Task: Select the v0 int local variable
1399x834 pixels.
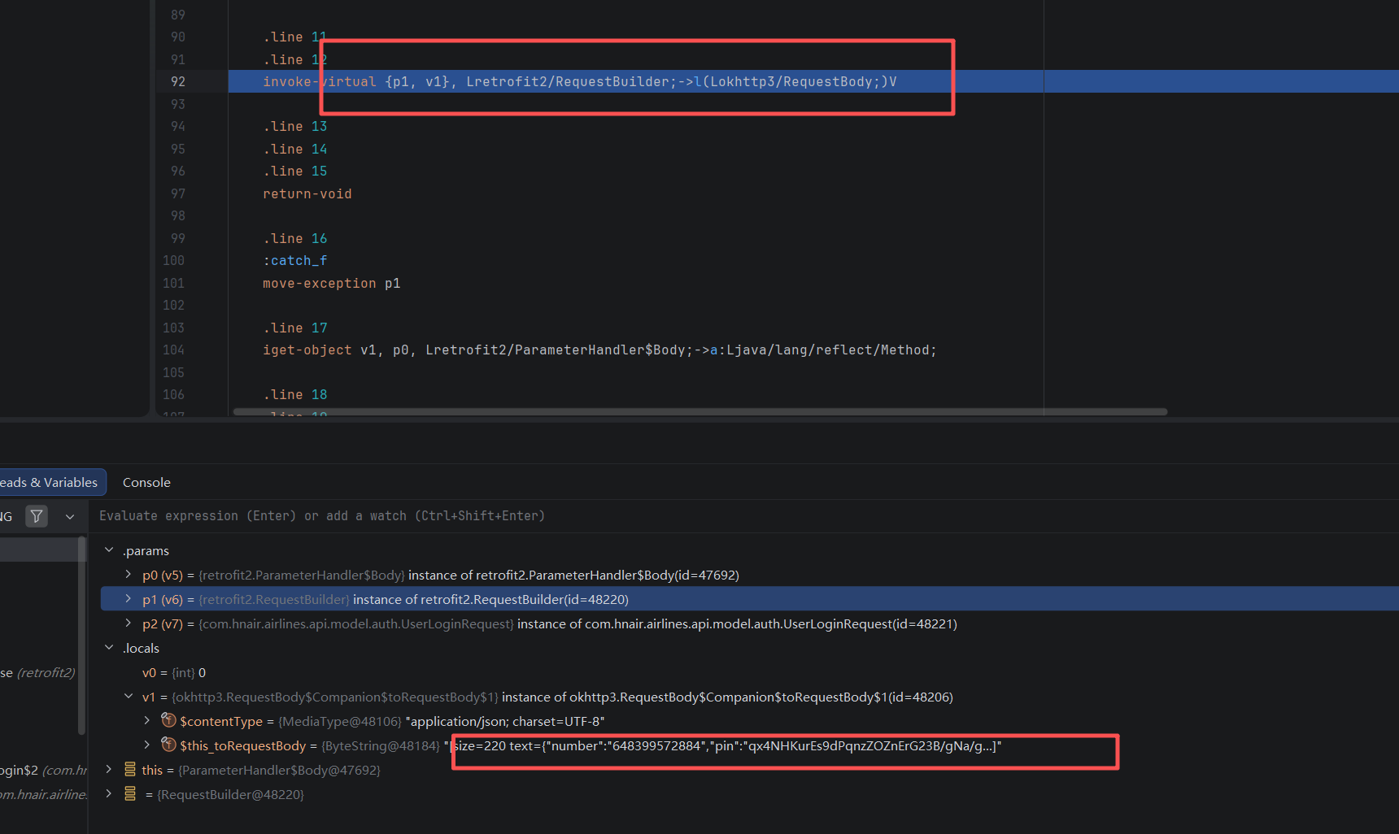Action: coord(174,672)
